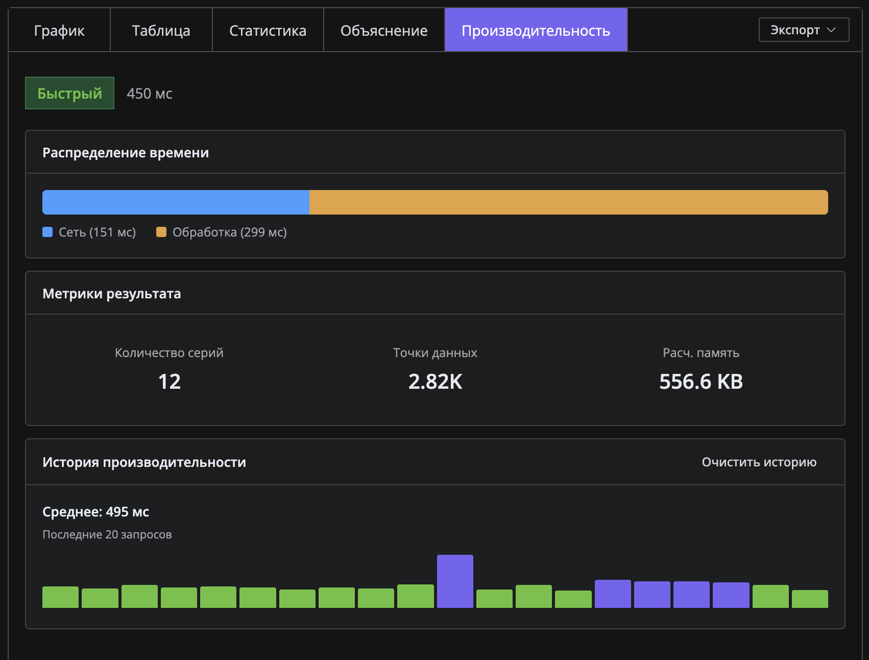Image resolution: width=869 pixels, height=660 pixels.
Task: Expand the Экспорт dropdown
Action: pyautogui.click(x=803, y=30)
